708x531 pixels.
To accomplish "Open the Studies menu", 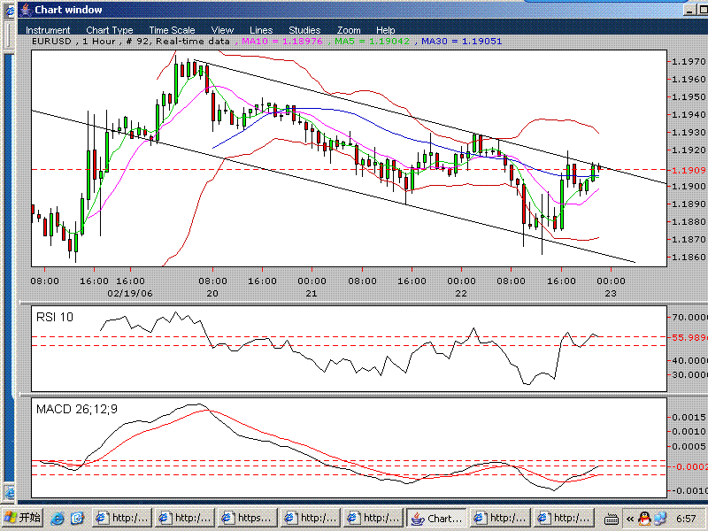I will [x=304, y=30].
